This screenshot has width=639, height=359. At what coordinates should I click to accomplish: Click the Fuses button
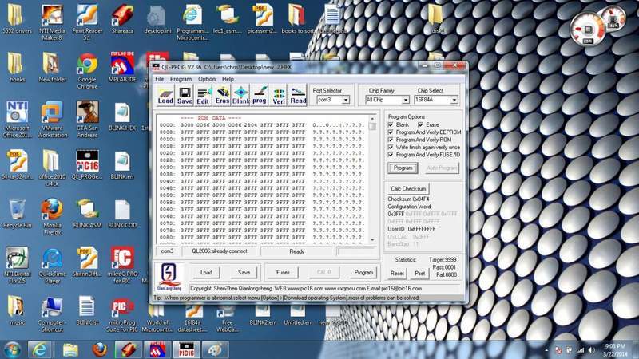click(283, 272)
